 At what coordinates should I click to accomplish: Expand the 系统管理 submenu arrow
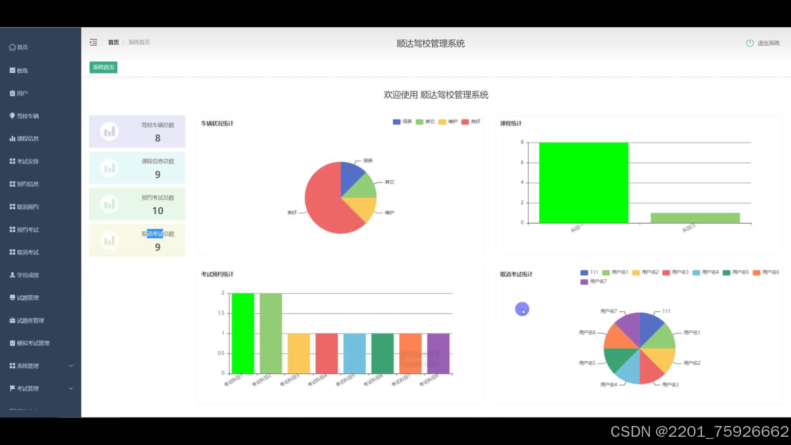point(71,365)
